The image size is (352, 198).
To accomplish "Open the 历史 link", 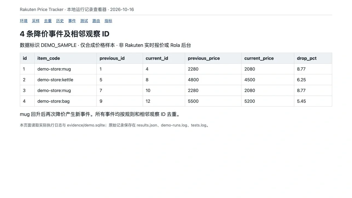I will pos(60,21).
